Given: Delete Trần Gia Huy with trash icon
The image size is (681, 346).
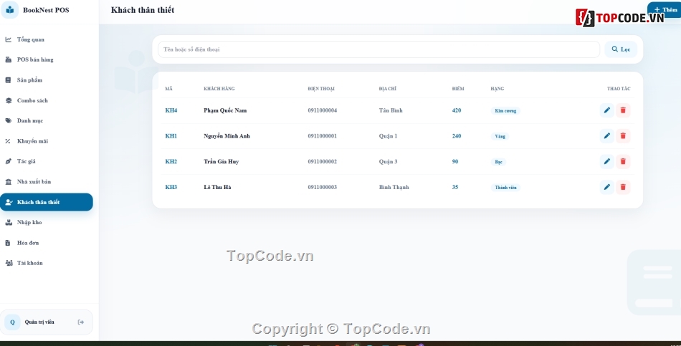Looking at the screenshot, I should (x=623, y=161).
